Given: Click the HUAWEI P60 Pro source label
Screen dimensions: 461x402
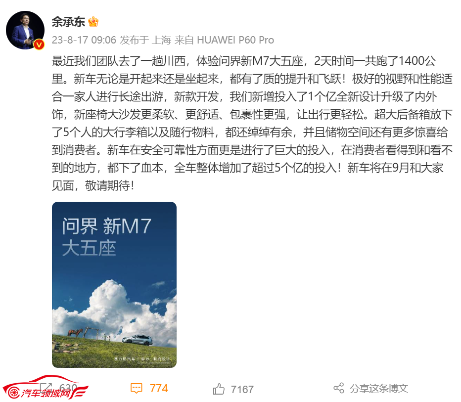Looking at the screenshot, I should tap(235, 40).
